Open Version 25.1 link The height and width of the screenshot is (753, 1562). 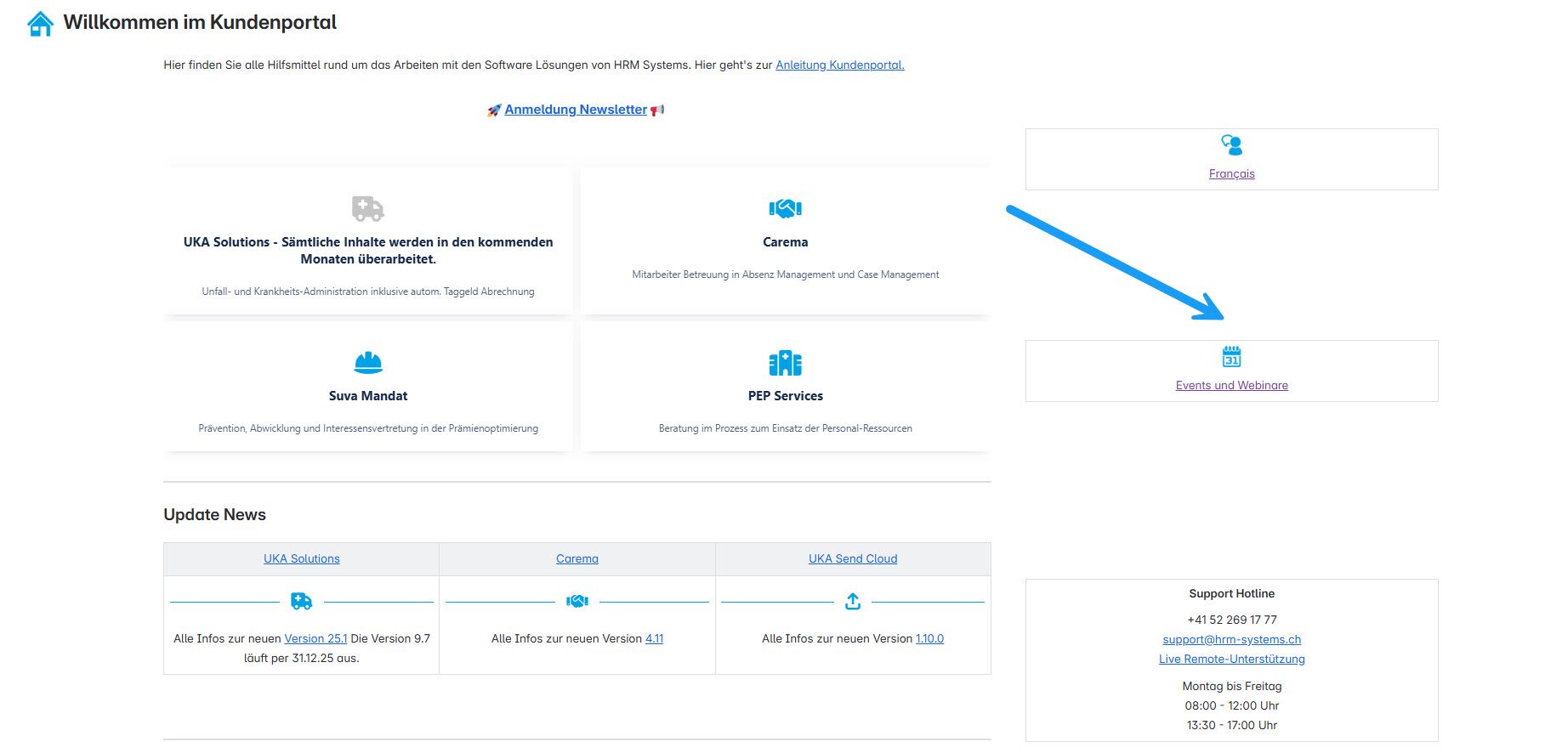315,638
